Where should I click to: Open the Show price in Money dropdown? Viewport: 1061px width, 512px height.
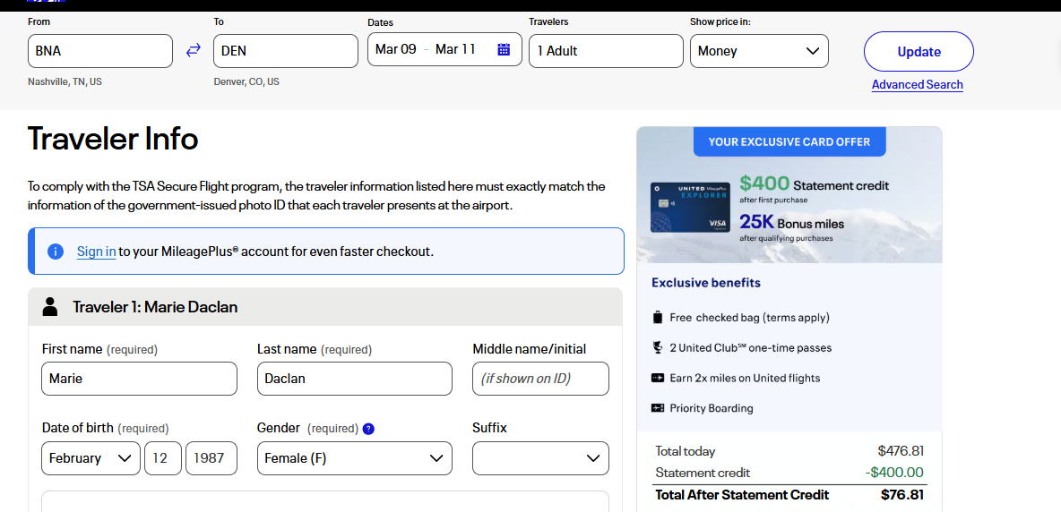(x=759, y=51)
